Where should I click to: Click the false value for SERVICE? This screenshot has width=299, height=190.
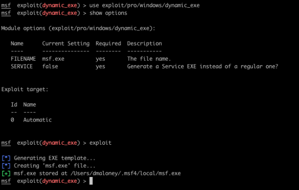coord(50,67)
